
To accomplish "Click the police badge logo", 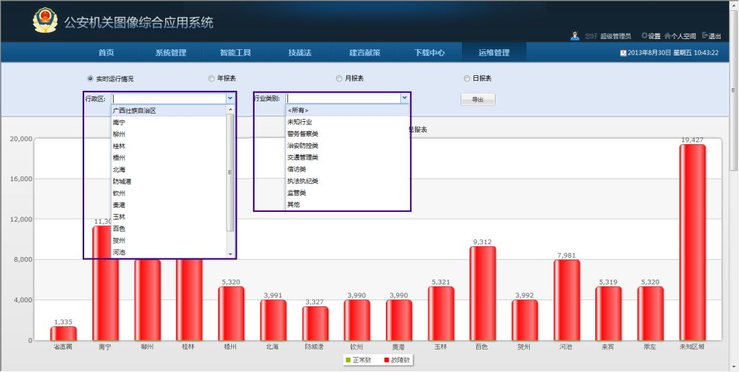I will pos(45,21).
